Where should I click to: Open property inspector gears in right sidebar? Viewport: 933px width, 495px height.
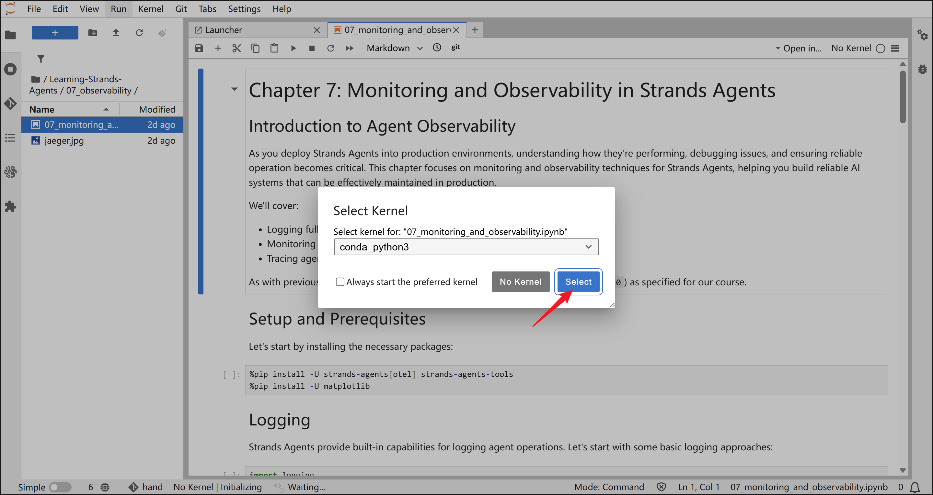pyautogui.click(x=922, y=35)
